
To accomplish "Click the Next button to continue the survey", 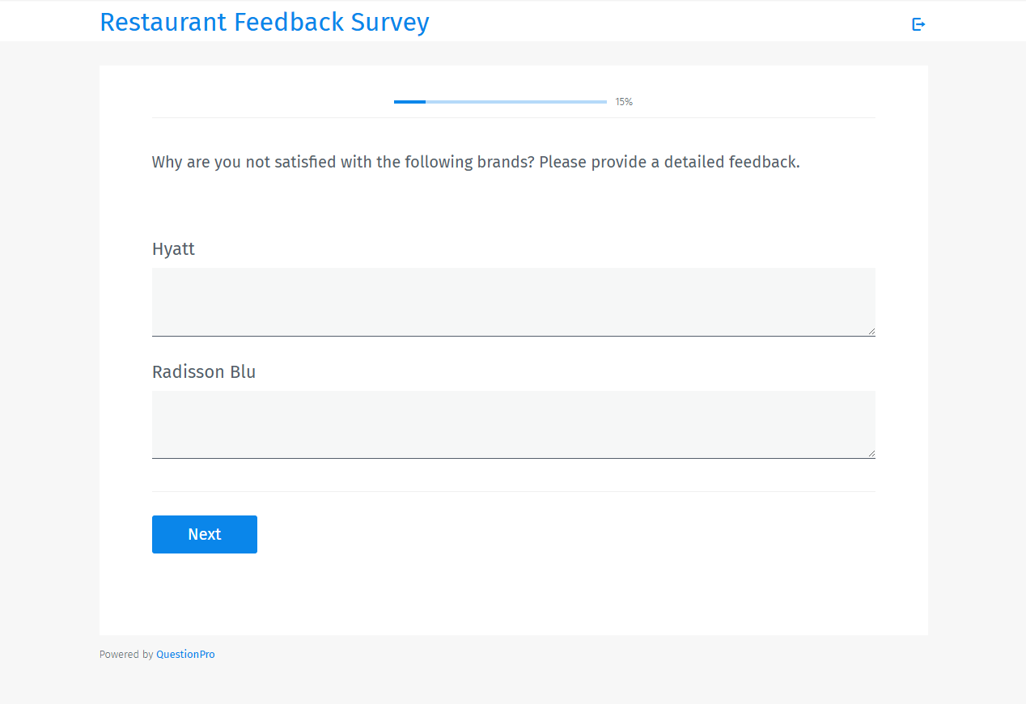I will [204, 534].
